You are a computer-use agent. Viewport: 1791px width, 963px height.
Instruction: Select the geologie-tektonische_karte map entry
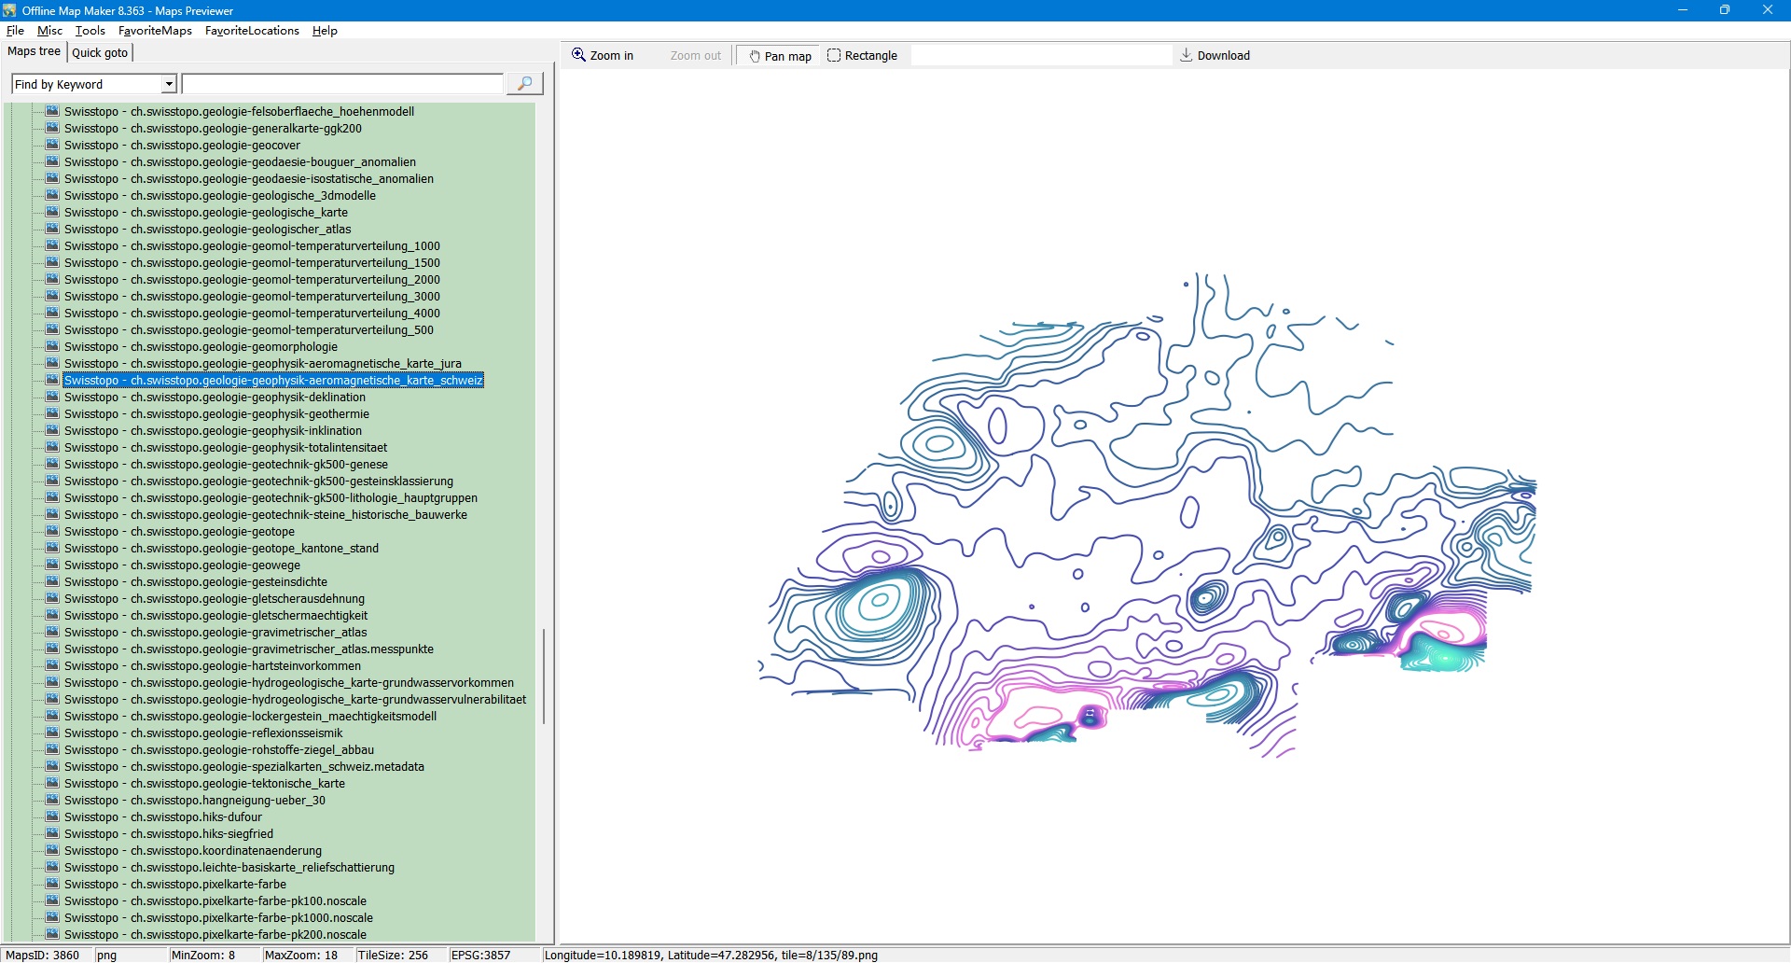click(x=204, y=784)
